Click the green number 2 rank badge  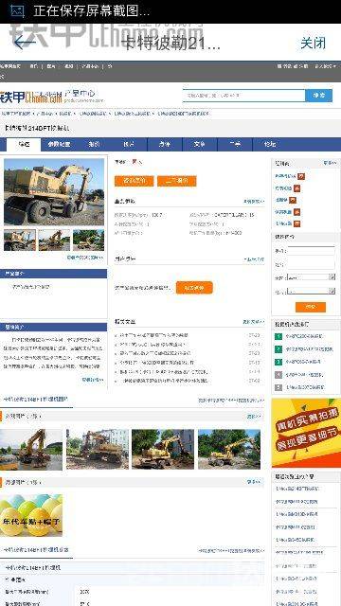278,349
